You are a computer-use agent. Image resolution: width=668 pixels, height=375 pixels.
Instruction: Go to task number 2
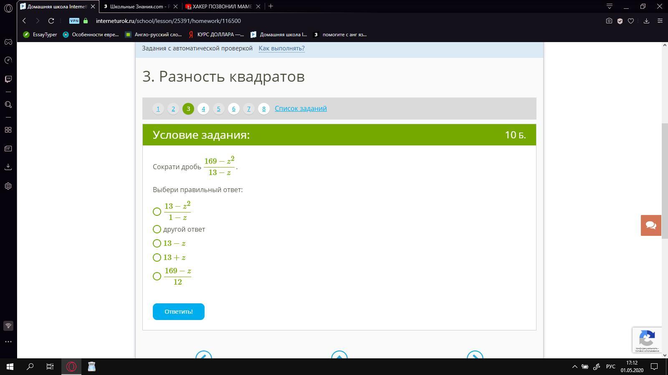point(173,109)
